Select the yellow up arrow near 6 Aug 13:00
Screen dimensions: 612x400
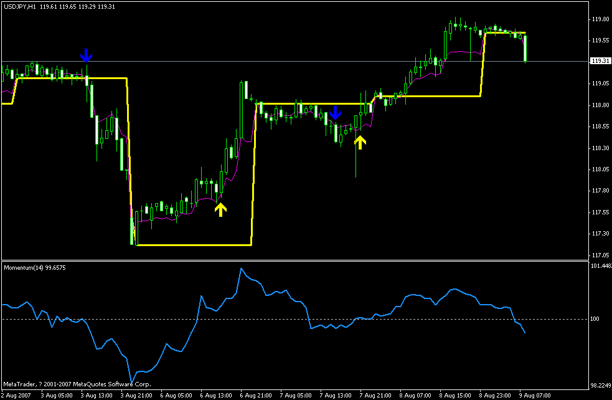(220, 209)
